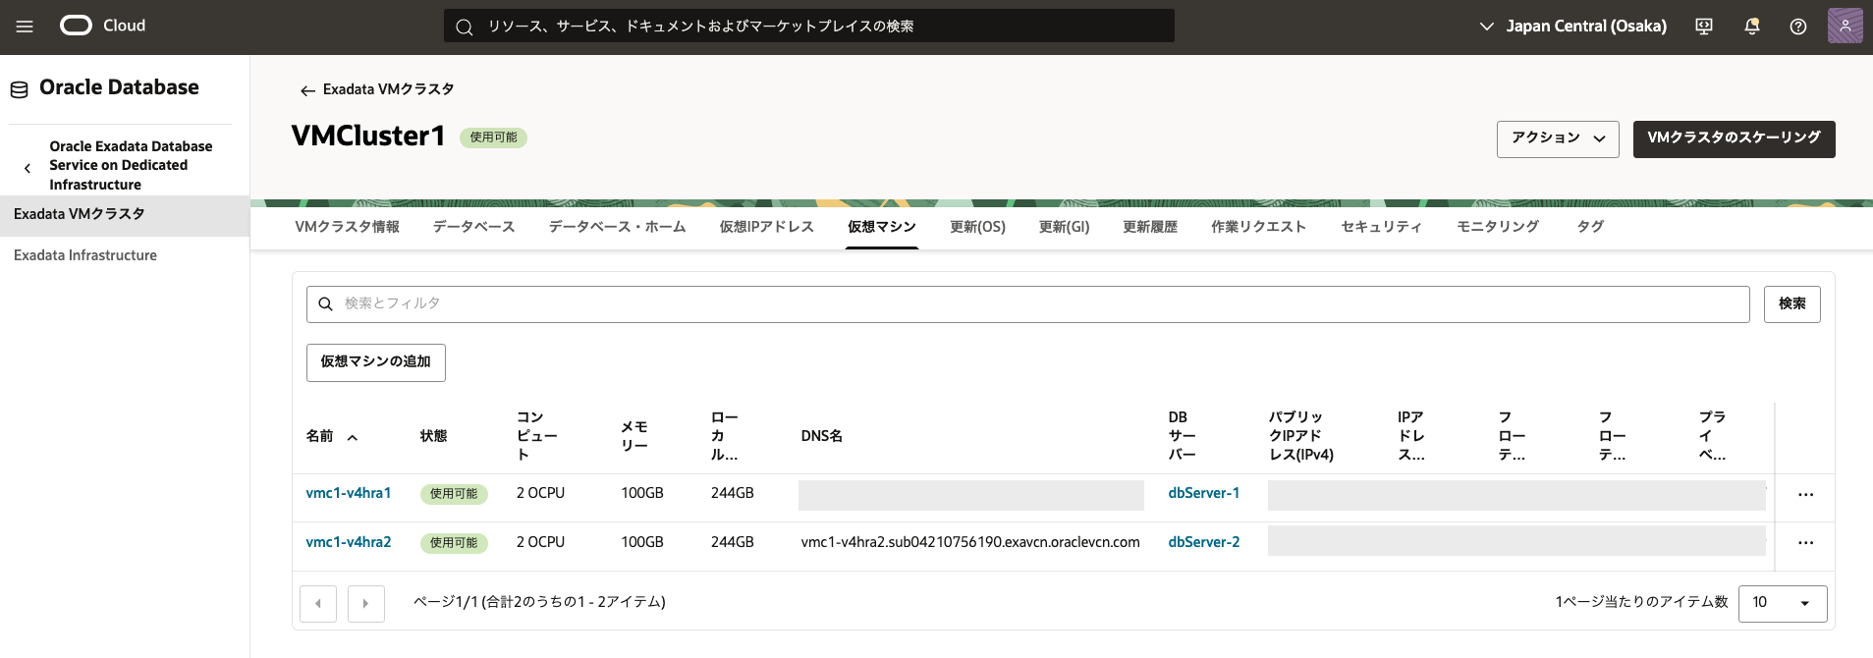Open the dbServer-1 link
The width and height of the screenshot is (1873, 658).
pos(1203,493)
